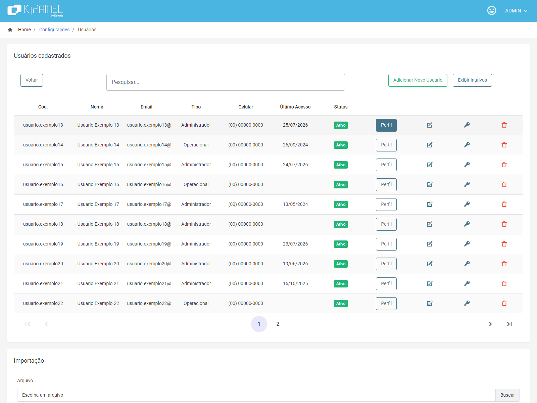Viewport: 537px width, 403px height.
Task: Open Perfil for usuario.exemplo16
Action: point(386,184)
